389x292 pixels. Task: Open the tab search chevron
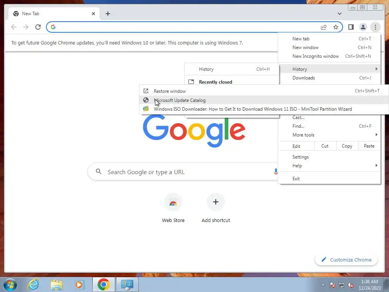[339, 14]
